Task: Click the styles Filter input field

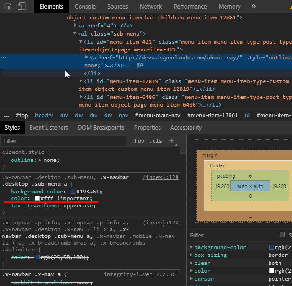Action: (64, 141)
